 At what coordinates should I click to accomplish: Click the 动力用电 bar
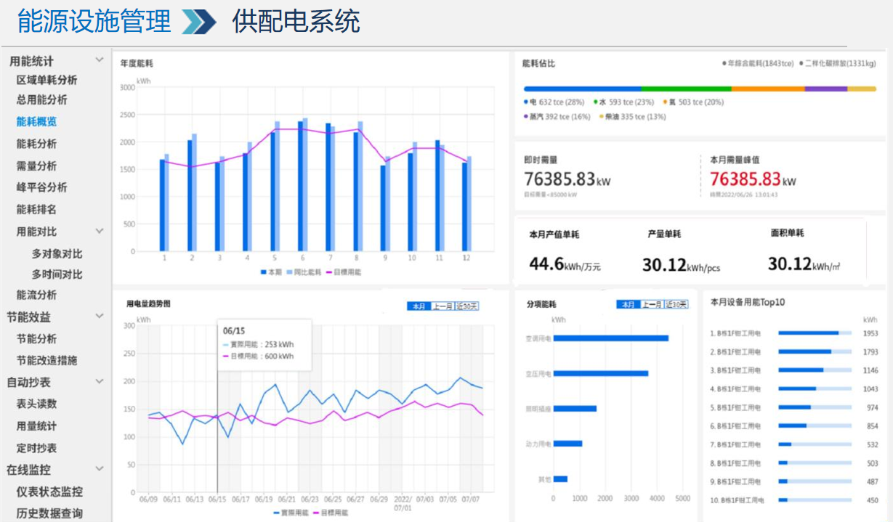pyautogui.click(x=568, y=444)
